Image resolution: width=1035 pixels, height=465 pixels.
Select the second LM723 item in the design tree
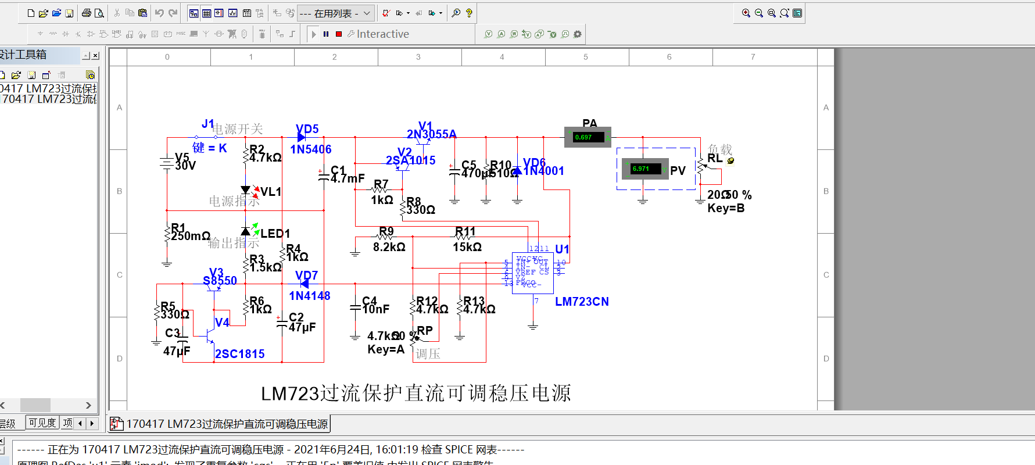pyautogui.click(x=49, y=99)
